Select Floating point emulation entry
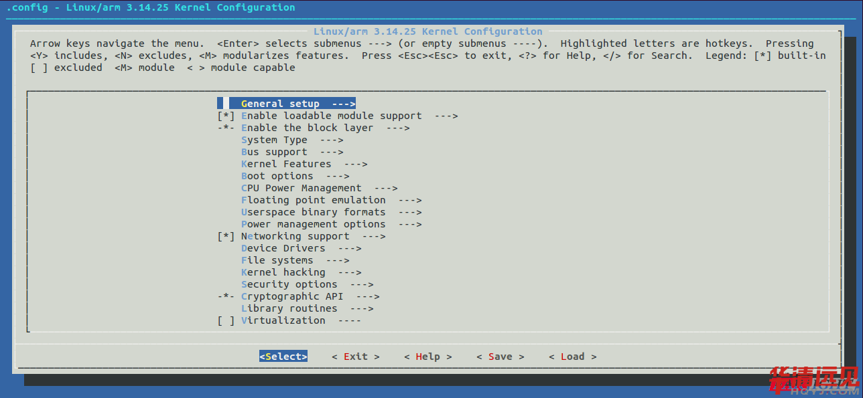 313,200
